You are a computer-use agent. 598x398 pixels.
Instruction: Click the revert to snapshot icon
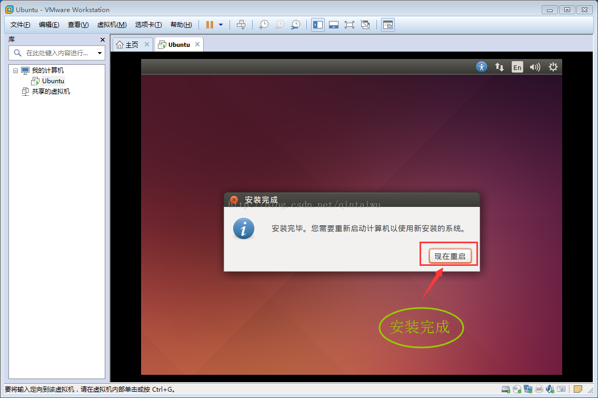pyautogui.click(x=280, y=25)
